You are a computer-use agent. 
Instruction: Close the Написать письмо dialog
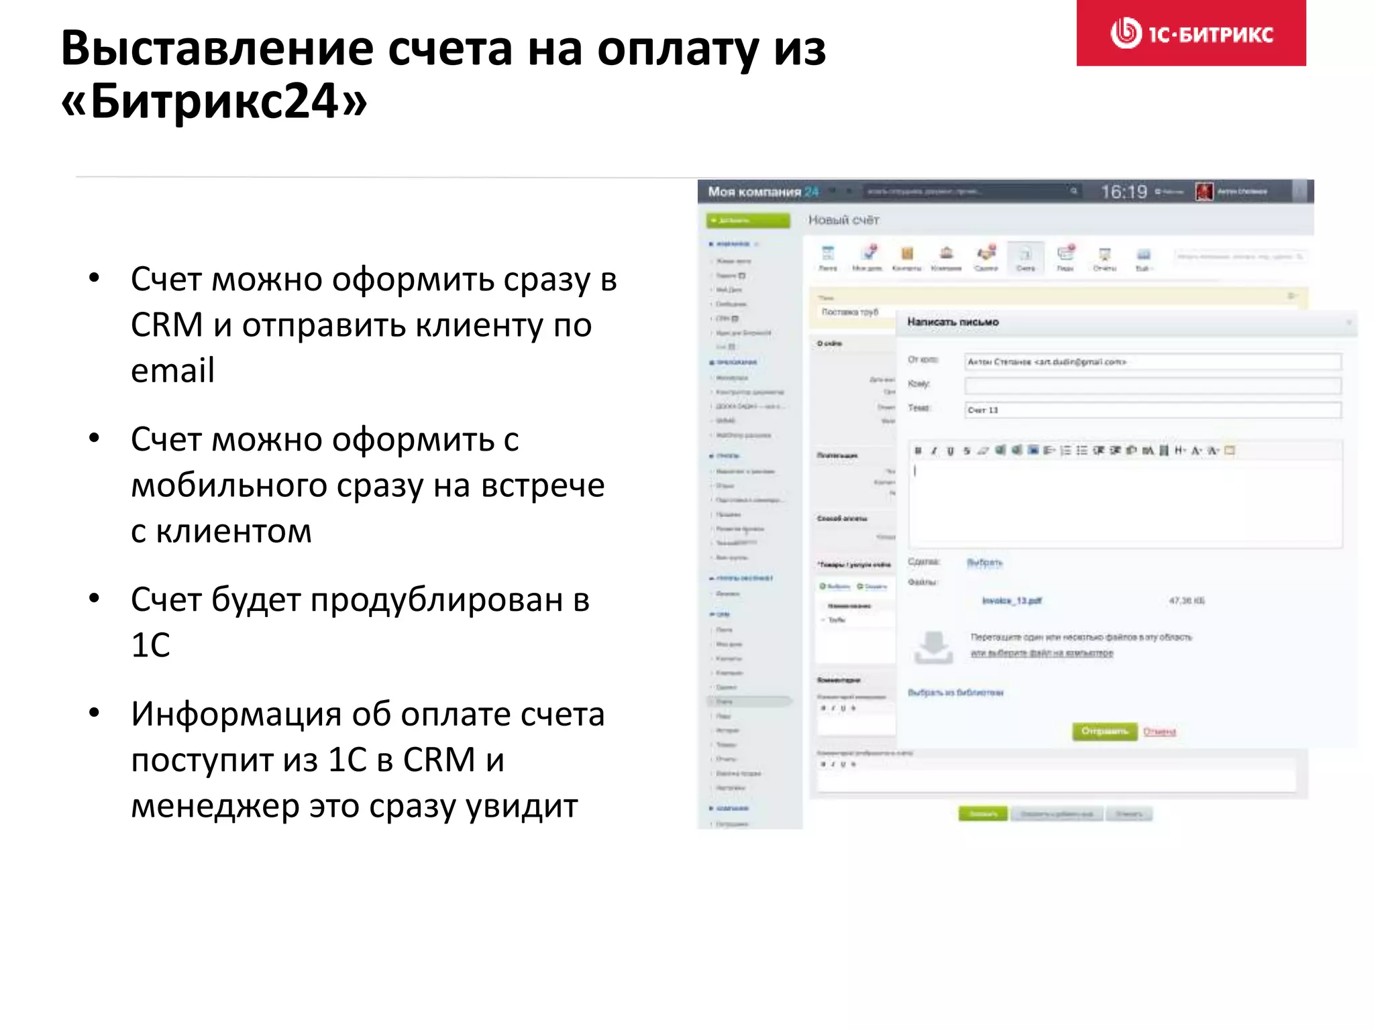coord(1349,323)
